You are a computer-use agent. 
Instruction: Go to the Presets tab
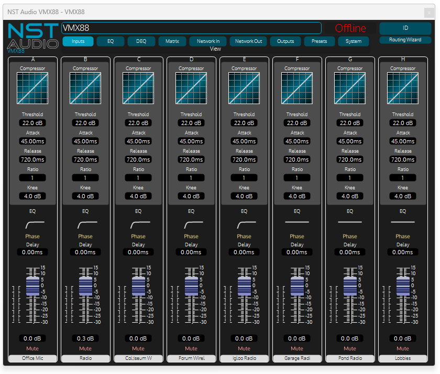point(319,41)
